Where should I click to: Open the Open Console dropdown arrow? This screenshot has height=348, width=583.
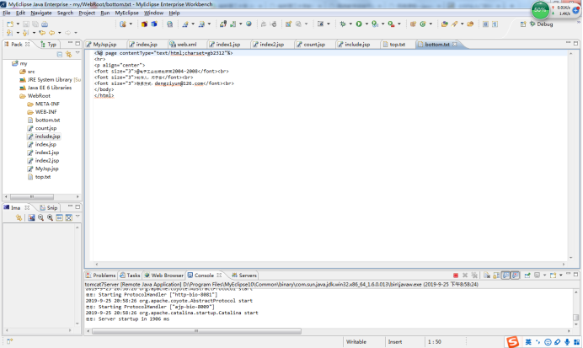(x=561, y=276)
